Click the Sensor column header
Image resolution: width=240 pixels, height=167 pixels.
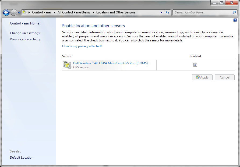[x=67, y=56]
